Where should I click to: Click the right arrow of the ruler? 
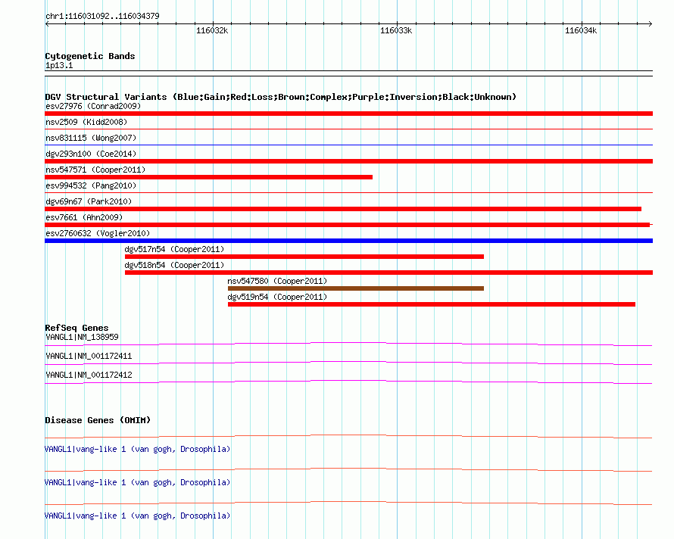(650, 23)
